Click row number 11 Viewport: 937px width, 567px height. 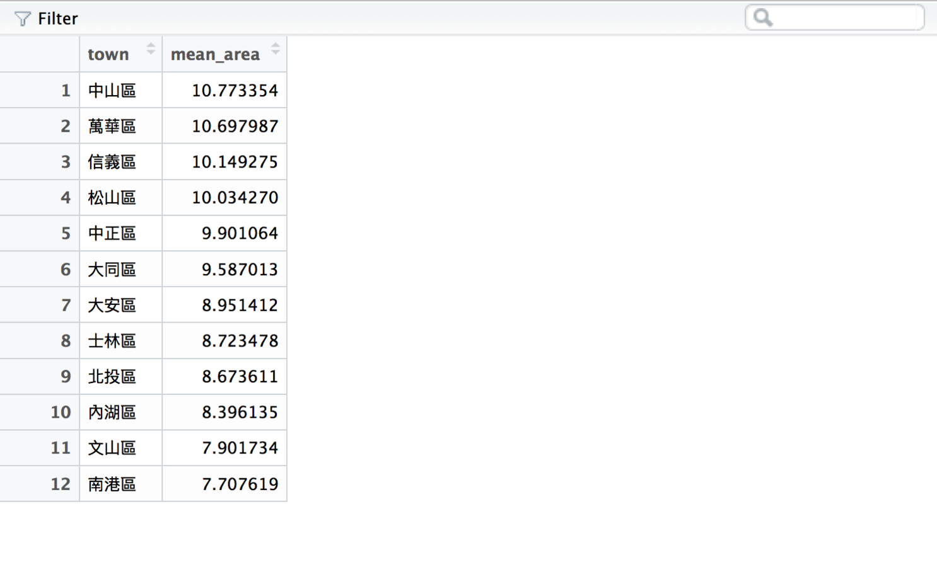pos(61,448)
